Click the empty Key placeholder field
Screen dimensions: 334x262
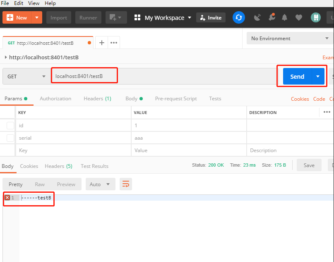click(74, 150)
